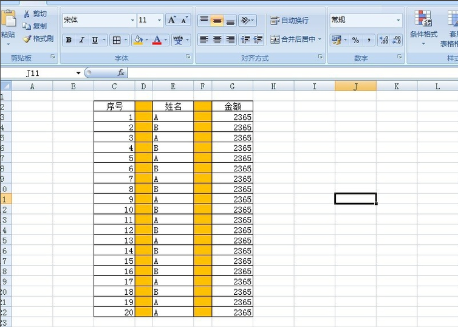Click the Insert Function fx button
This screenshot has width=458, height=327.
[121, 73]
